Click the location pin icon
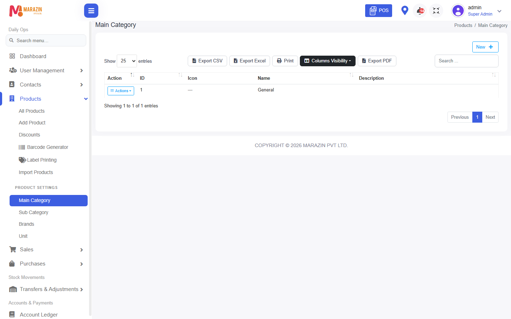Viewport: 511px width, 319px height. coord(405,11)
